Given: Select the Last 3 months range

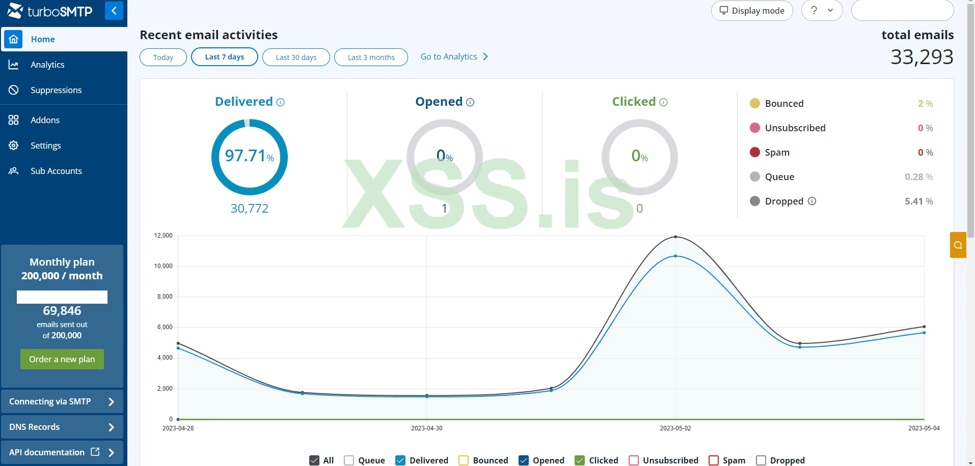Looking at the screenshot, I should [x=371, y=57].
